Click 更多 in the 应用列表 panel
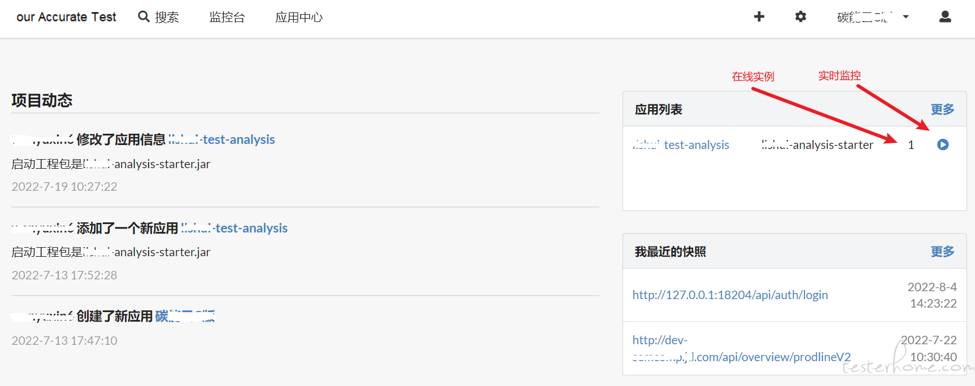The width and height of the screenshot is (975, 386). click(x=942, y=109)
